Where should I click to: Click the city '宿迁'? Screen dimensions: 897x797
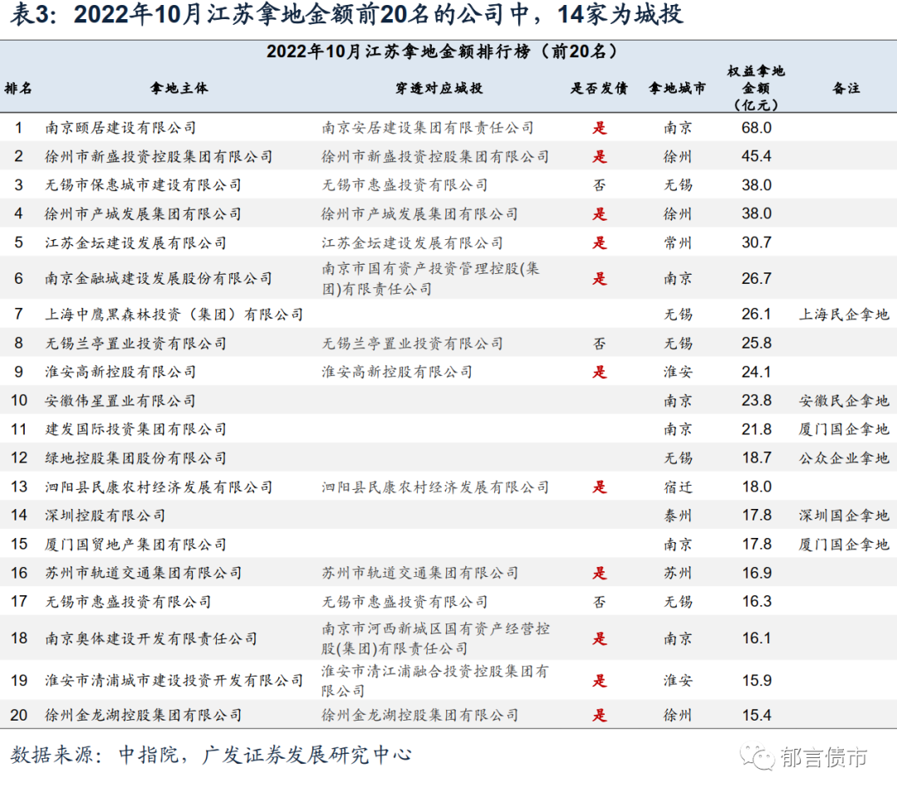[x=678, y=487]
